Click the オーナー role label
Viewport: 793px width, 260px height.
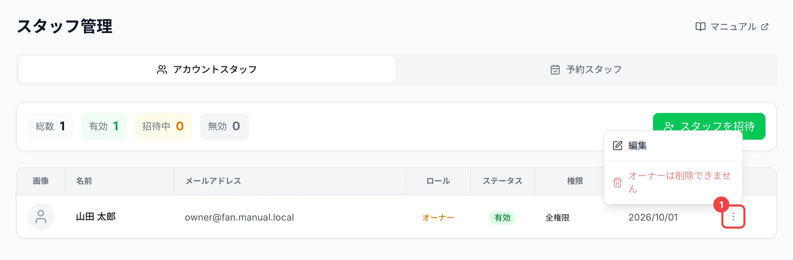(438, 218)
